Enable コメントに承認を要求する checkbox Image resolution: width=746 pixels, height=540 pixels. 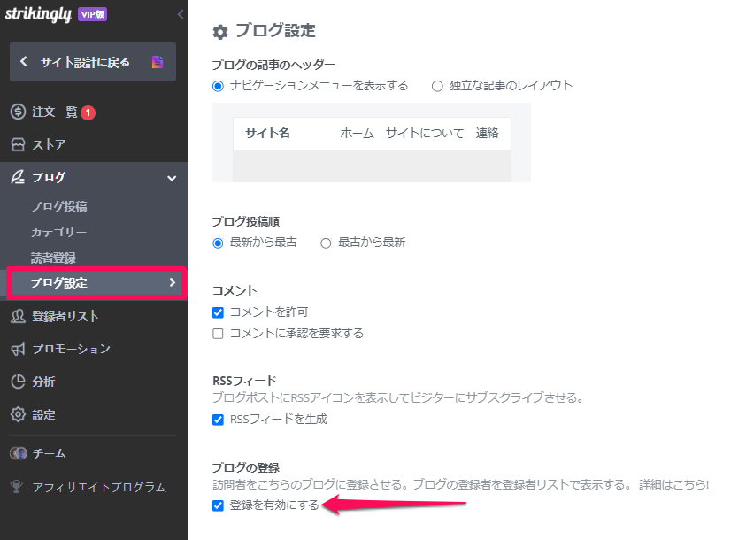click(x=218, y=334)
